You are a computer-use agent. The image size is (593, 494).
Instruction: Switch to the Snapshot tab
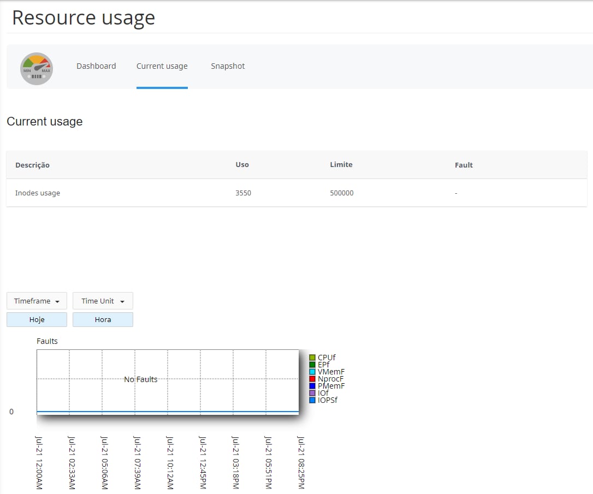[x=228, y=66]
